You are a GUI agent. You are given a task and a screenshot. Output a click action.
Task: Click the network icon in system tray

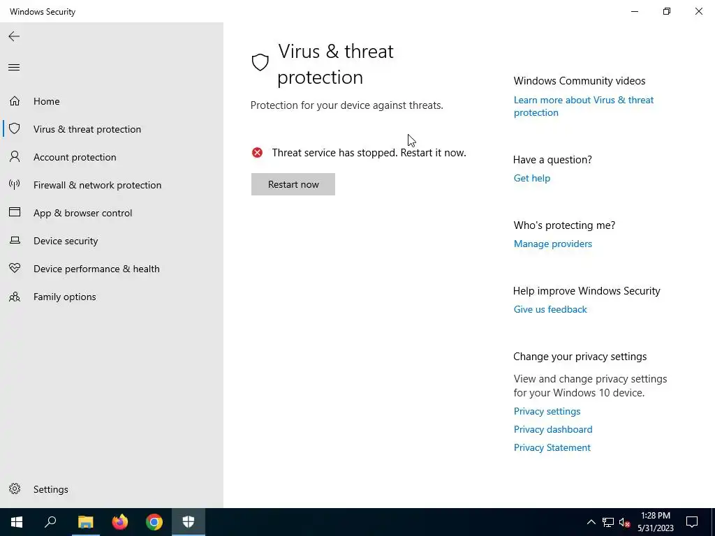(608, 522)
